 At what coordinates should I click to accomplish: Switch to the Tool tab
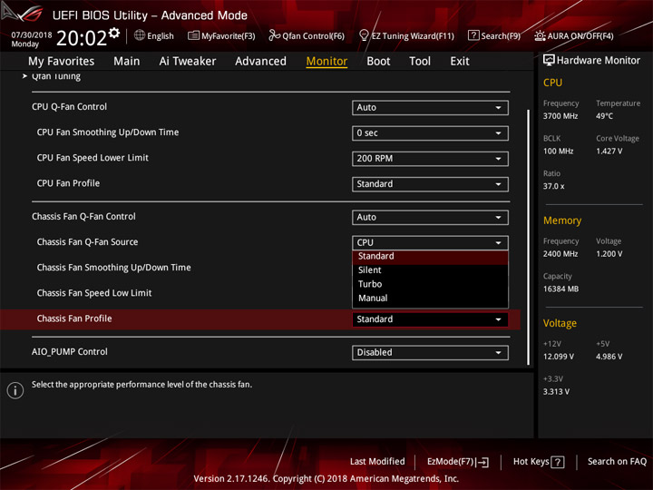(420, 62)
